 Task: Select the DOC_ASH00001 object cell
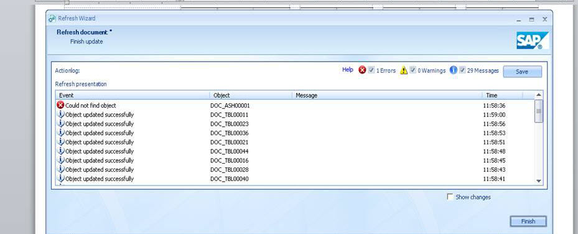coord(230,105)
